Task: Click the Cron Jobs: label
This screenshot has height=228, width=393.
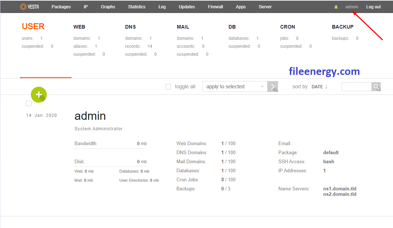Action: pyautogui.click(x=188, y=180)
